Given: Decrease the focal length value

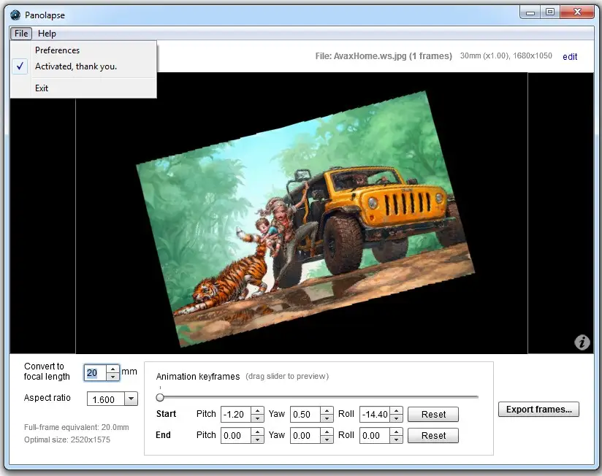Looking at the screenshot, I should point(113,377).
